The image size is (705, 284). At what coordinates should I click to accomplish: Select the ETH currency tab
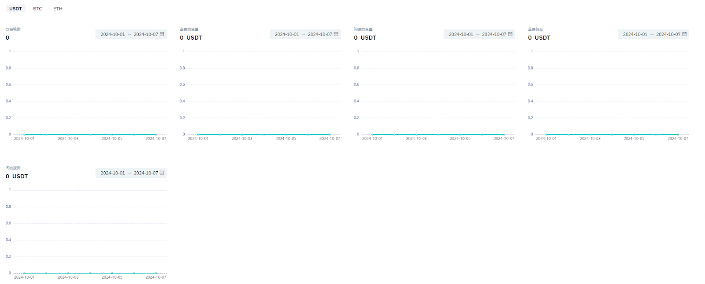(58, 9)
